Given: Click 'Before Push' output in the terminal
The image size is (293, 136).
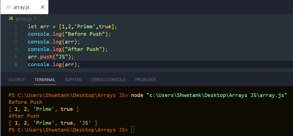Looking at the screenshot, I should (25, 102).
